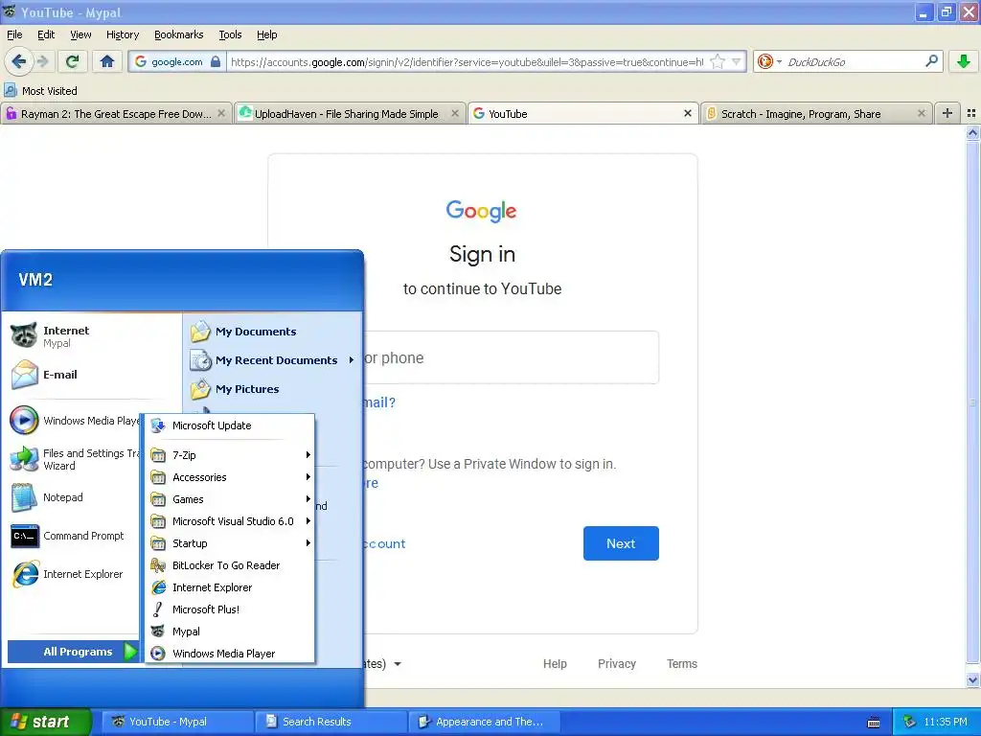Image resolution: width=981 pixels, height=736 pixels.
Task: Click the browser forward arrow
Action: point(42,61)
